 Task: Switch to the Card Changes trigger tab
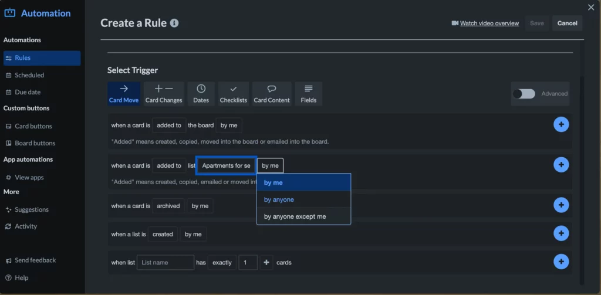[x=164, y=93]
